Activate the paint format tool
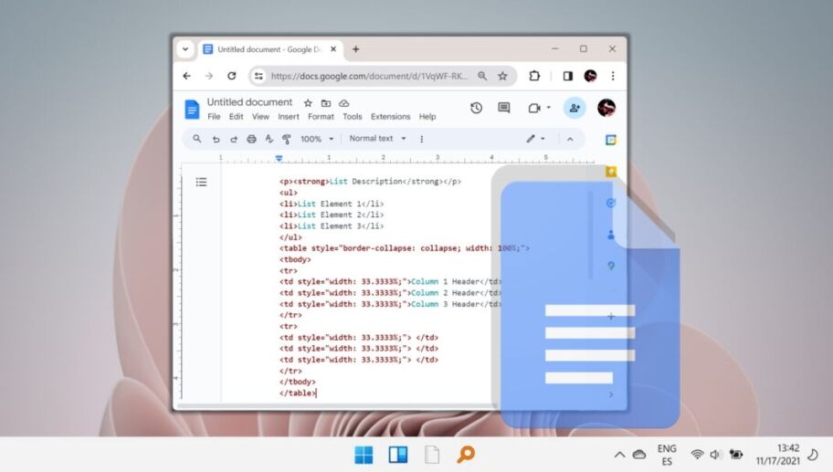This screenshot has width=833, height=472. click(287, 139)
